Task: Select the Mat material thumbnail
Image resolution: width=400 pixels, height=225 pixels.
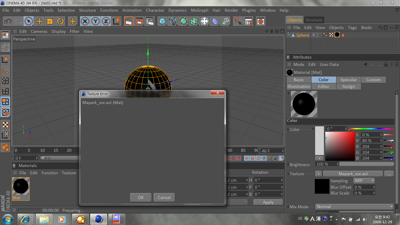Action: pos(21,189)
